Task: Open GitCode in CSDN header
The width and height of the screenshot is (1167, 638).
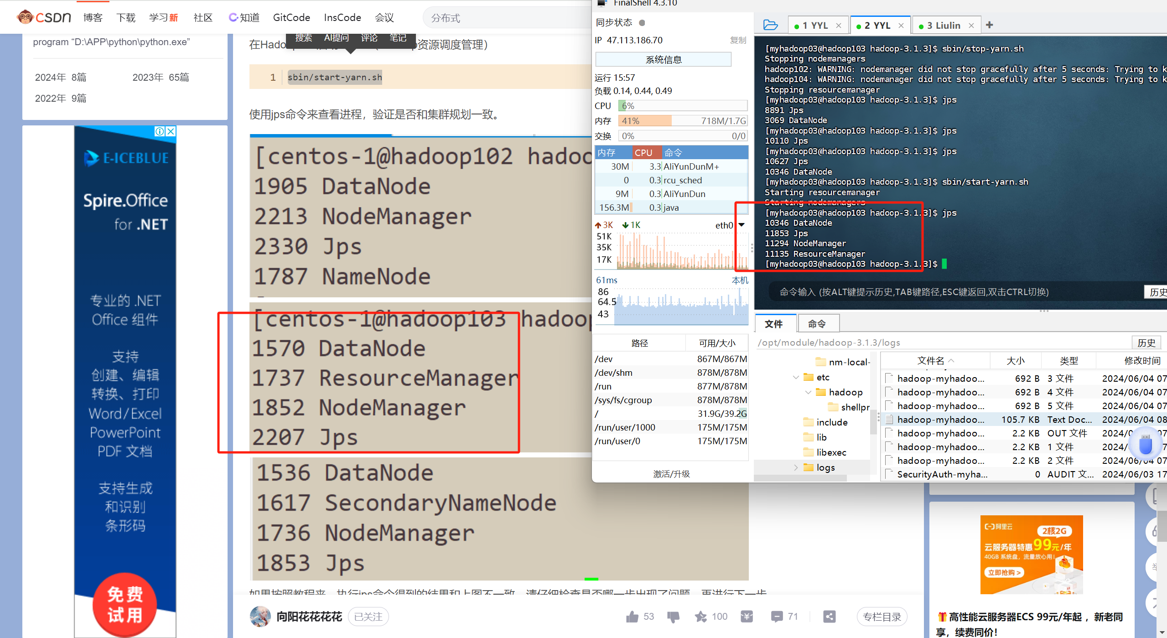Action: pos(291,17)
